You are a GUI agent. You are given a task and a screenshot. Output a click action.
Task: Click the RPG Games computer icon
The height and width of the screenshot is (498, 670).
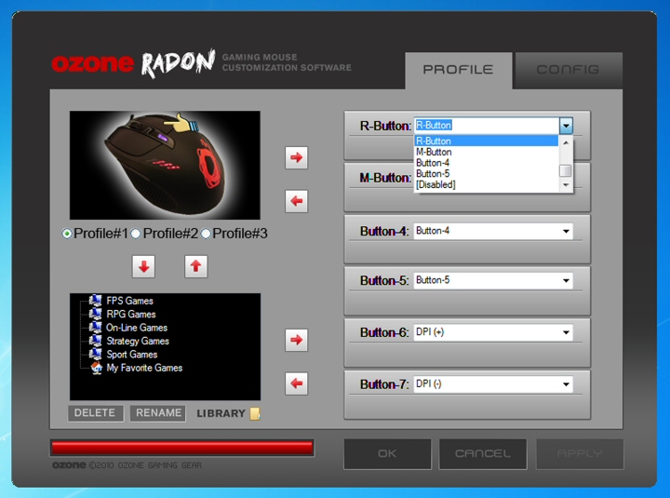point(96,314)
